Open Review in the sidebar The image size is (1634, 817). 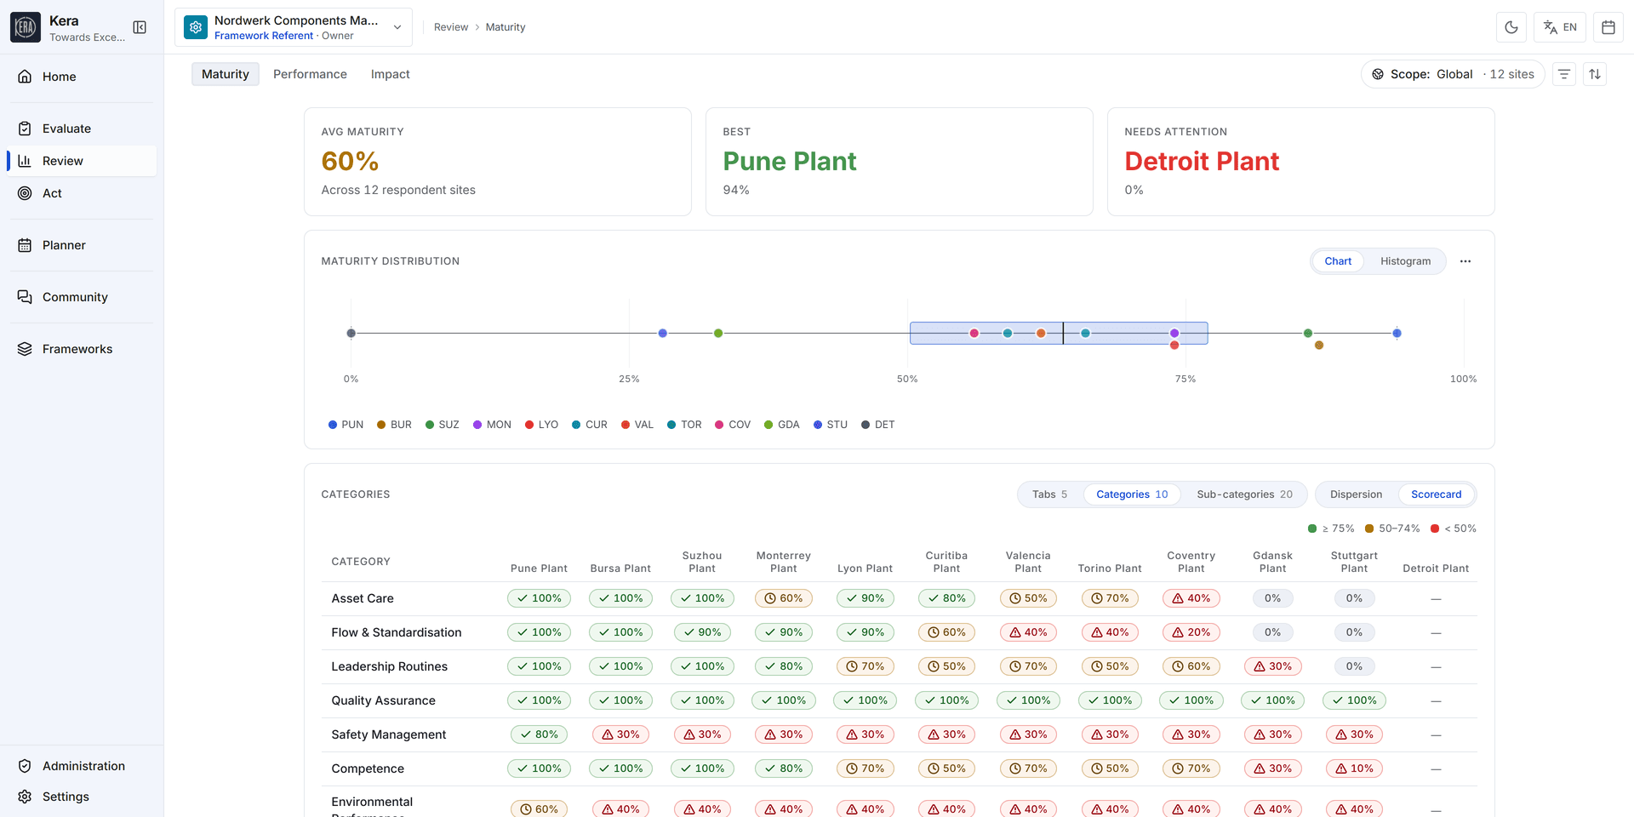click(x=83, y=161)
